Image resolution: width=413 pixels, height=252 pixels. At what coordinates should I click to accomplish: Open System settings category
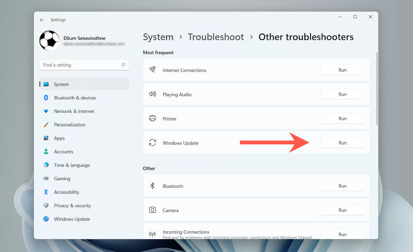click(84, 84)
